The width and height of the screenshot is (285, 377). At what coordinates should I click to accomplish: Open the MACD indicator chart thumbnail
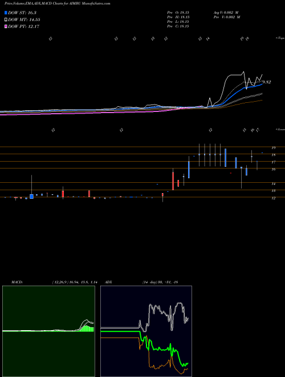coord(48,331)
